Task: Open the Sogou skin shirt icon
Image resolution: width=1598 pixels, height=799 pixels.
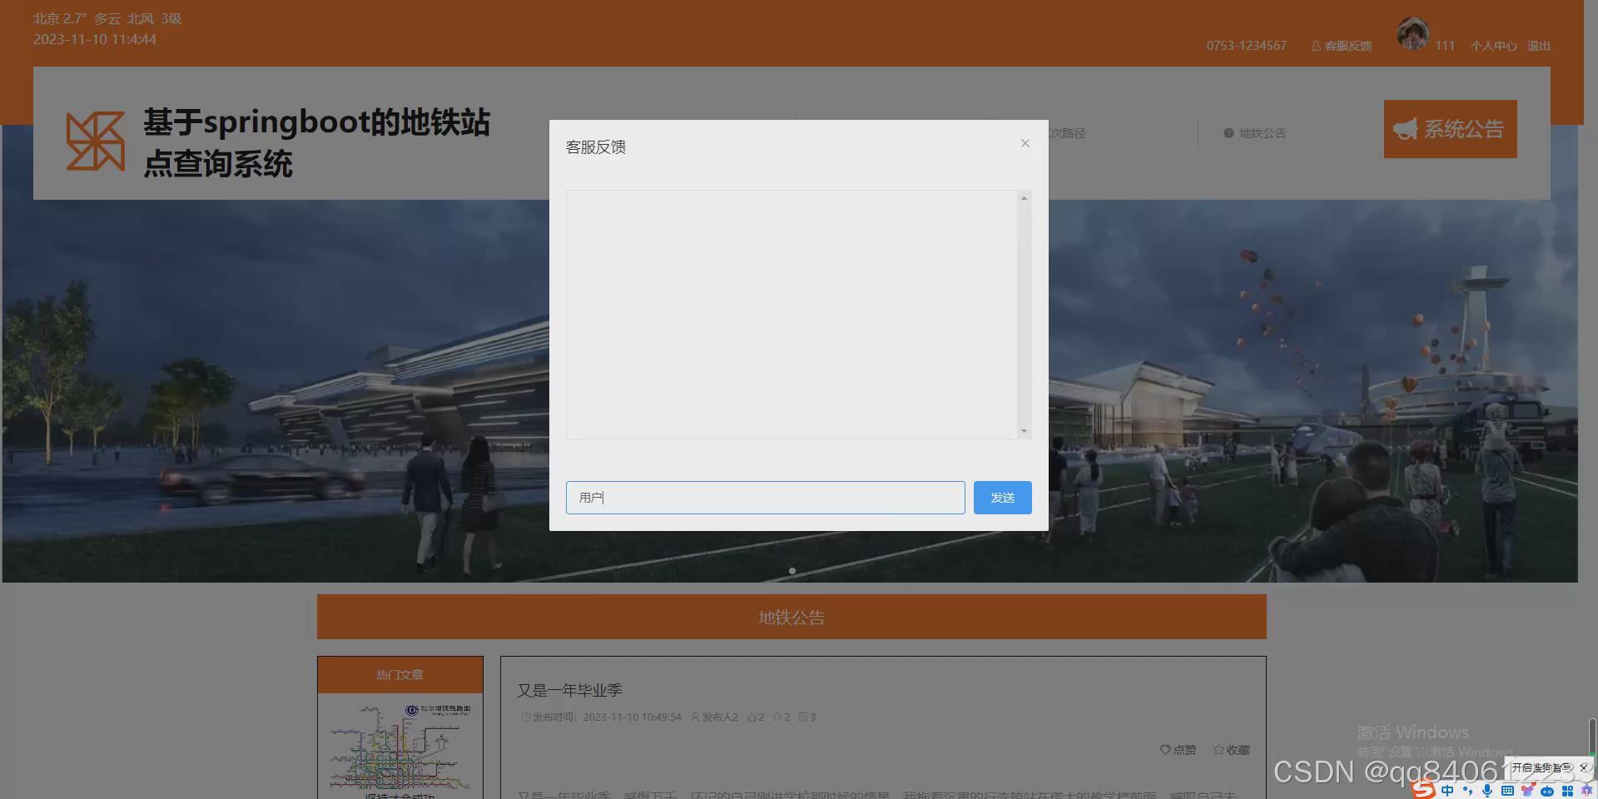Action: point(1527,791)
